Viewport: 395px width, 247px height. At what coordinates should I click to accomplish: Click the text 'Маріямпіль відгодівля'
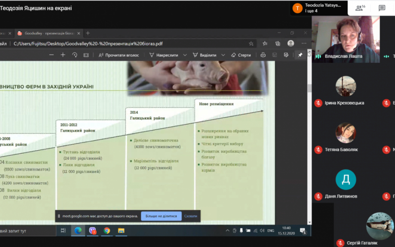pyautogui.click(x=156, y=161)
